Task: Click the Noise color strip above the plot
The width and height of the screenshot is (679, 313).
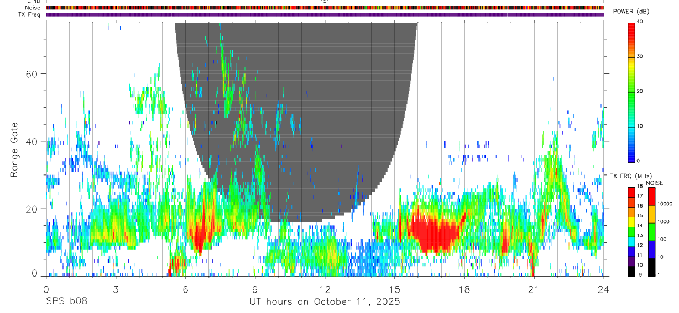Action: (325, 8)
